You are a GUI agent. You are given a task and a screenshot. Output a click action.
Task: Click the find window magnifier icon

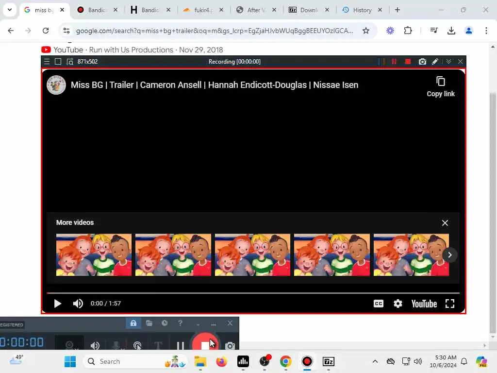pyautogui.click(x=70, y=62)
